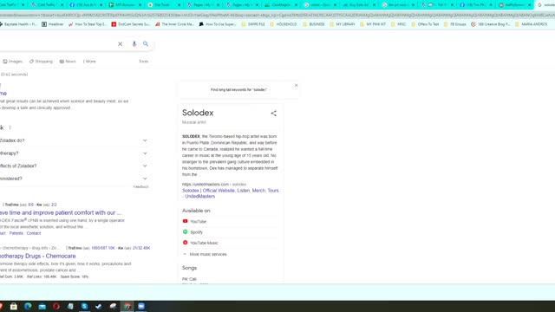Expand the 'Zoladex do?' question

coord(74,140)
